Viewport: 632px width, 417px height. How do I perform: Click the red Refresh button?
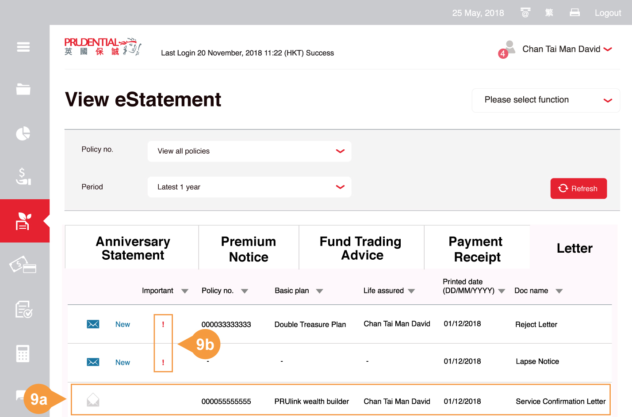(x=578, y=189)
